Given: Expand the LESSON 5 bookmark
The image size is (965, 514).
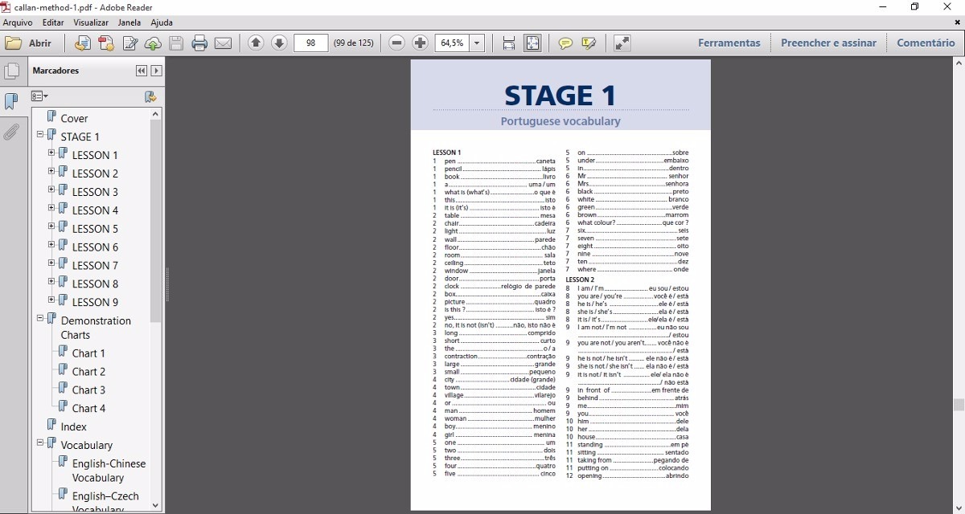Looking at the screenshot, I should click(x=51, y=226).
